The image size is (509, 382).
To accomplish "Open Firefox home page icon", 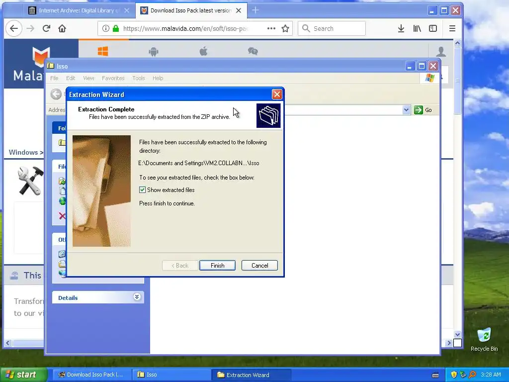I will pos(62,28).
